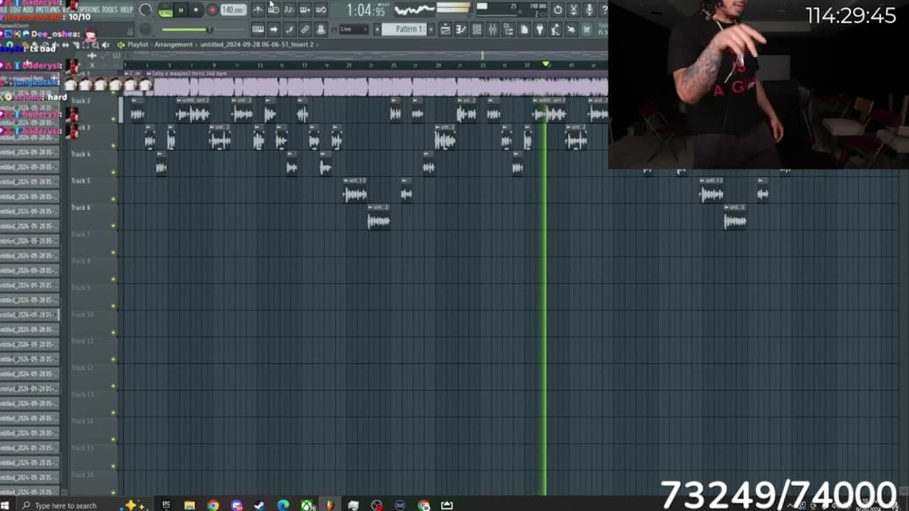Mute Track 5 using its green dot
The width and height of the screenshot is (909, 511).
[114, 199]
